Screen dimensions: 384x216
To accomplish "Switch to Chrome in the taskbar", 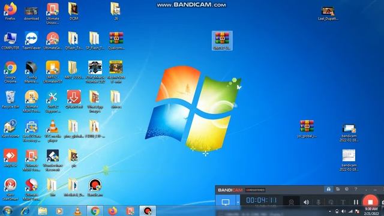I will coord(95,211).
